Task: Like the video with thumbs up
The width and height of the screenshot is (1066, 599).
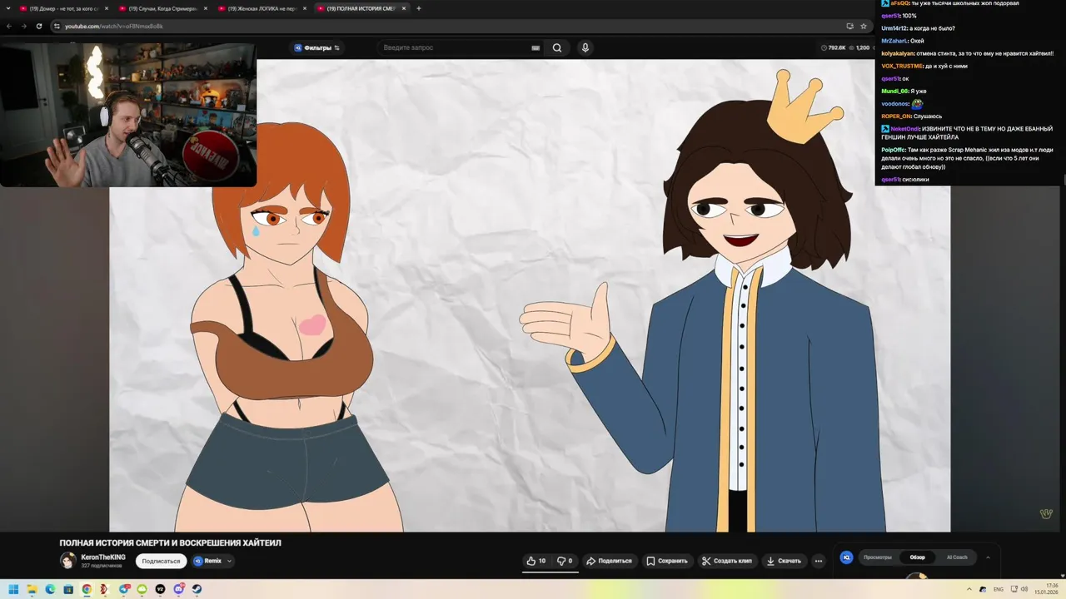Action: [x=535, y=561]
